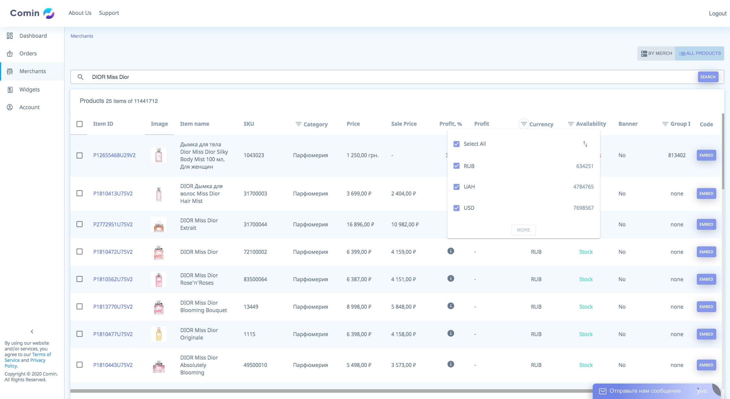
Task: Open item link P1810413U75V2
Action: (113, 193)
